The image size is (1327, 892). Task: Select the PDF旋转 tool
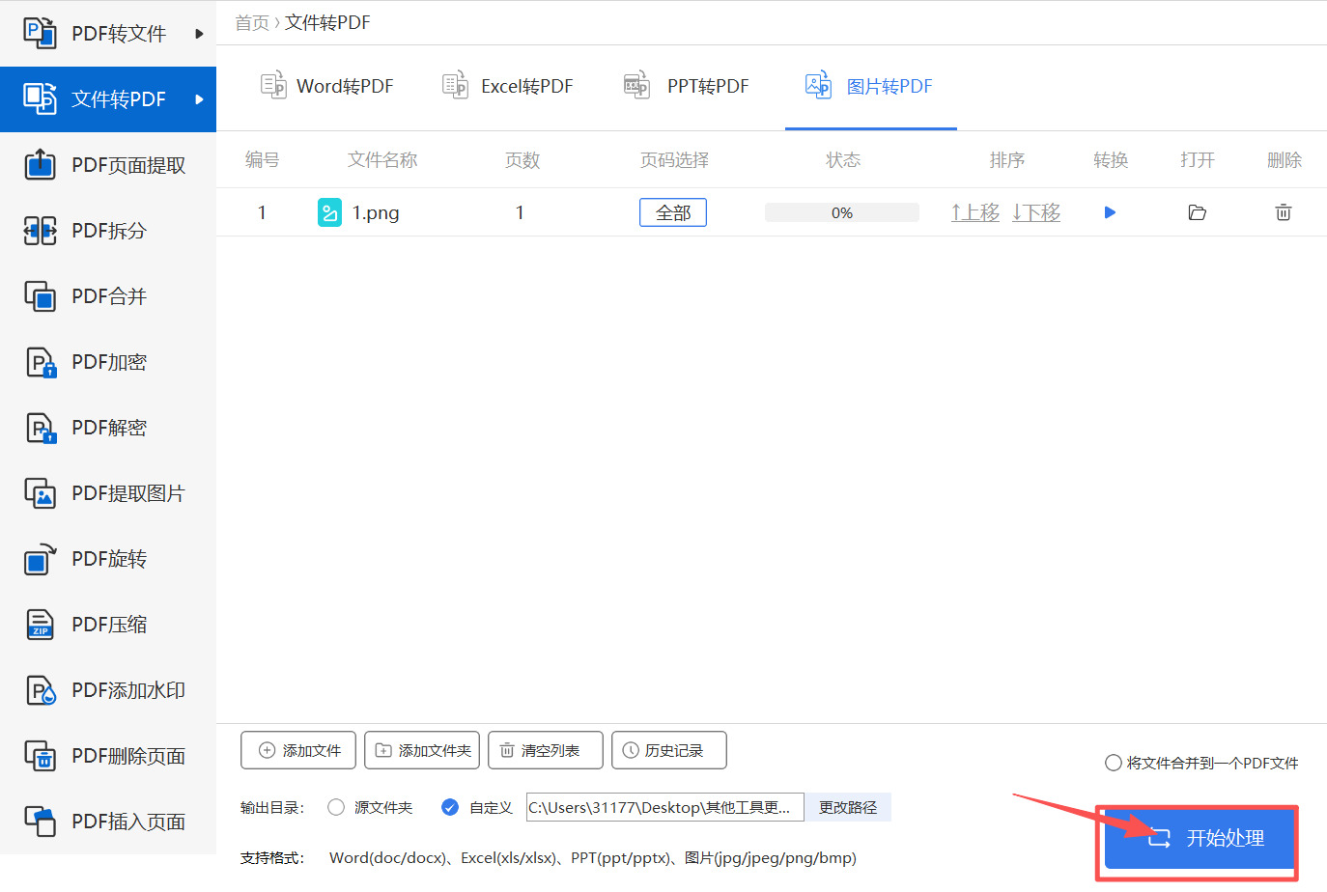pyautogui.click(x=106, y=558)
